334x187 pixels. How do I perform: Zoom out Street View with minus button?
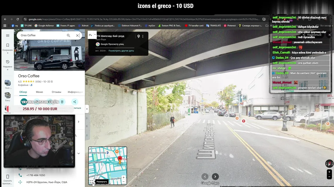click(x=329, y=177)
